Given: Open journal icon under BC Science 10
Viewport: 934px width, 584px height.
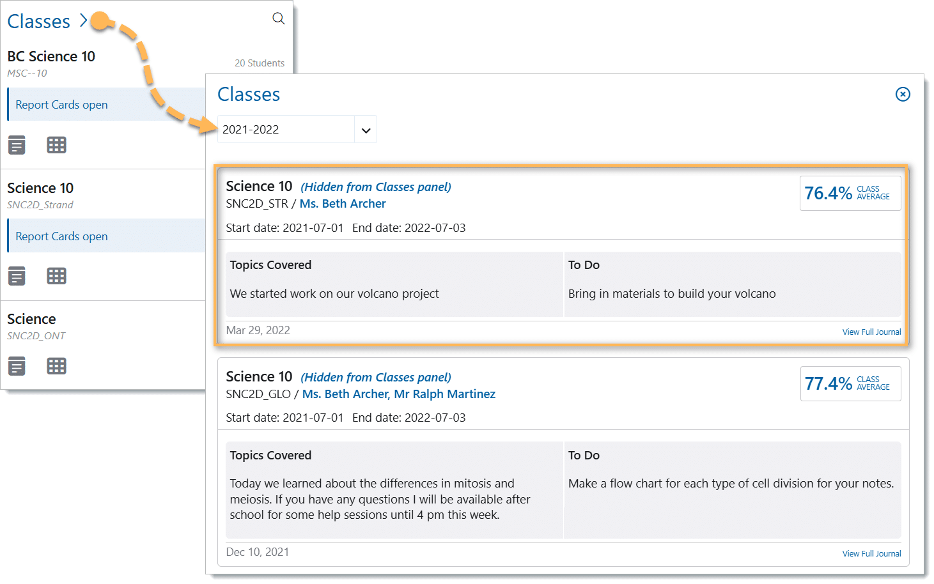Looking at the screenshot, I should click(17, 145).
